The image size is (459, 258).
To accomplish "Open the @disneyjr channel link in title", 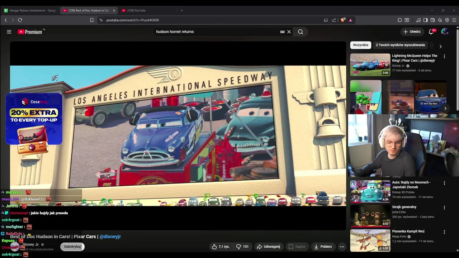I will [110, 236].
